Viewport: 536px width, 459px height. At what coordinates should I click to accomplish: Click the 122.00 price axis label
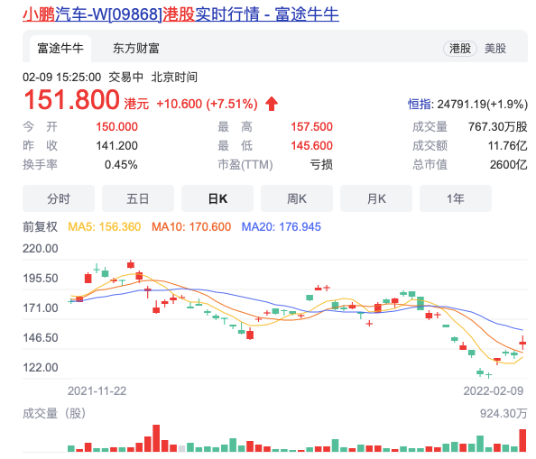click(x=41, y=368)
